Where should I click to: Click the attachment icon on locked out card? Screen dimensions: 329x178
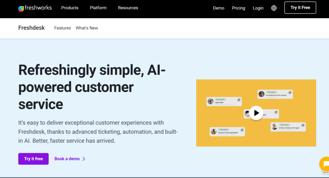pyautogui.click(x=290, y=93)
